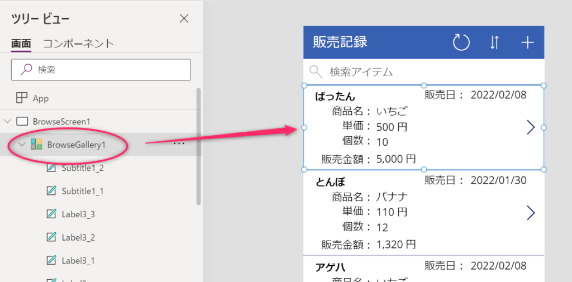The image size is (572, 282).
Task: Click the bottom-center gallery selection handle
Action: [423, 170]
